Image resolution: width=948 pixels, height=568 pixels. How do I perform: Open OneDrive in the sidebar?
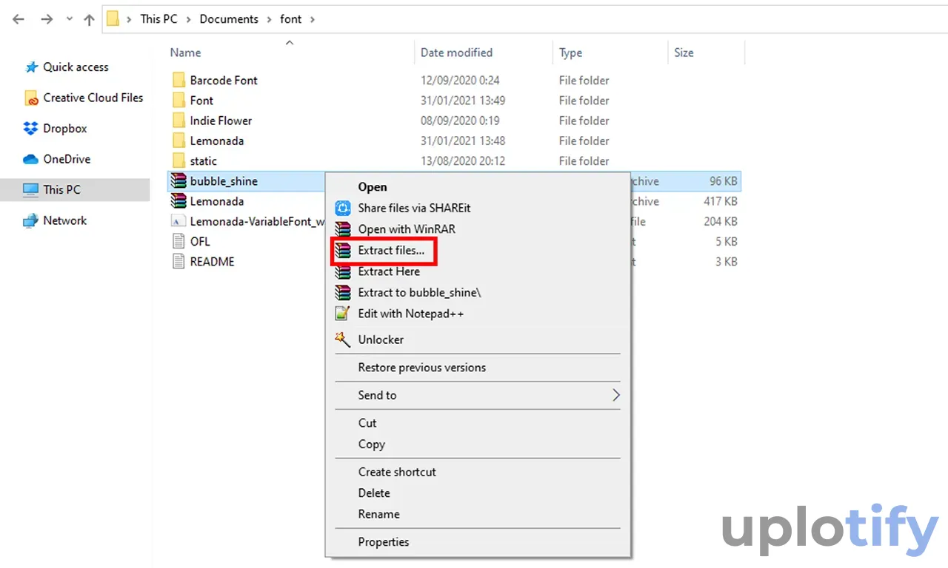(67, 159)
